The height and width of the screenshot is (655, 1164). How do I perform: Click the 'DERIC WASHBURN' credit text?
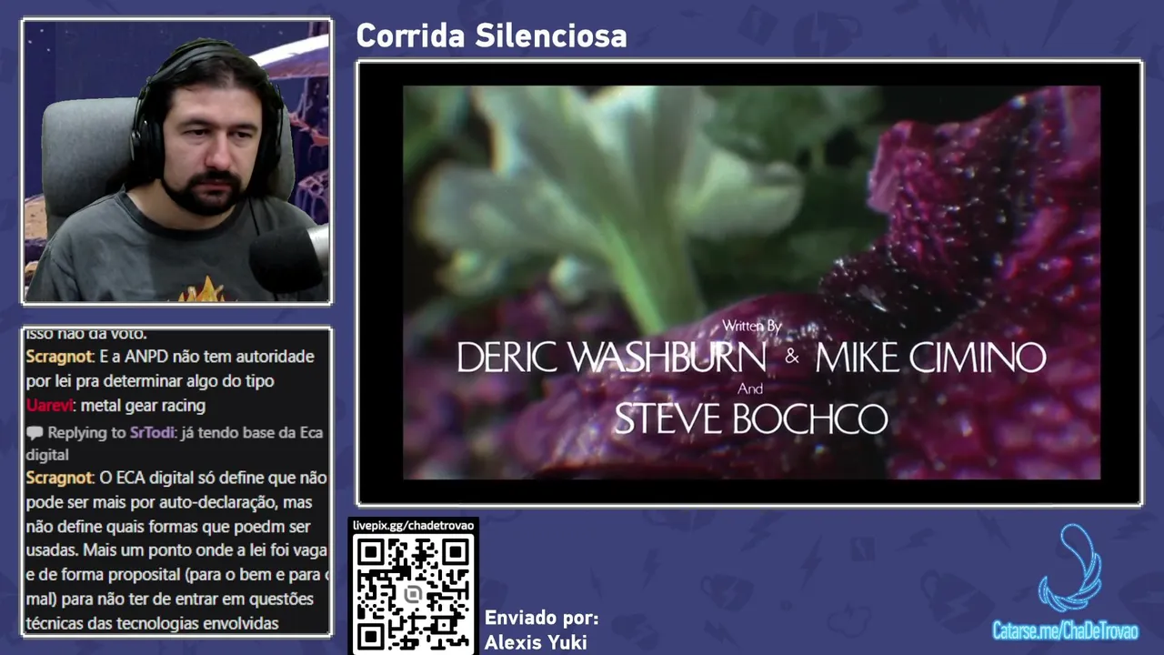tap(612, 358)
